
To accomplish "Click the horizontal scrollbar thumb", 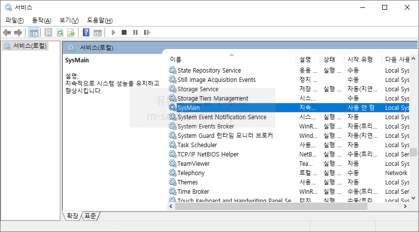I will click(x=271, y=206).
